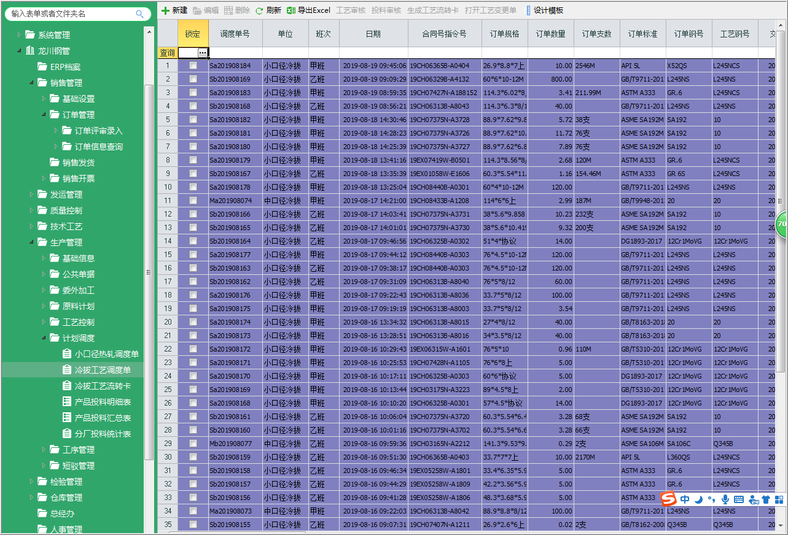Select 检验管理 in the tree
788x535 pixels.
point(66,482)
